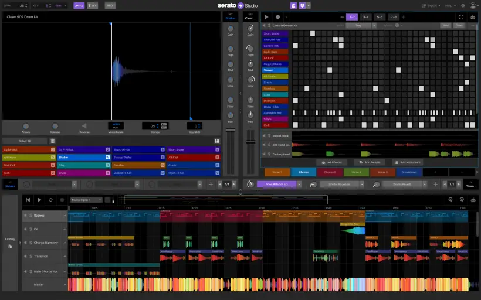Click the Reverse arrow icon in sampler

[x=84, y=125]
